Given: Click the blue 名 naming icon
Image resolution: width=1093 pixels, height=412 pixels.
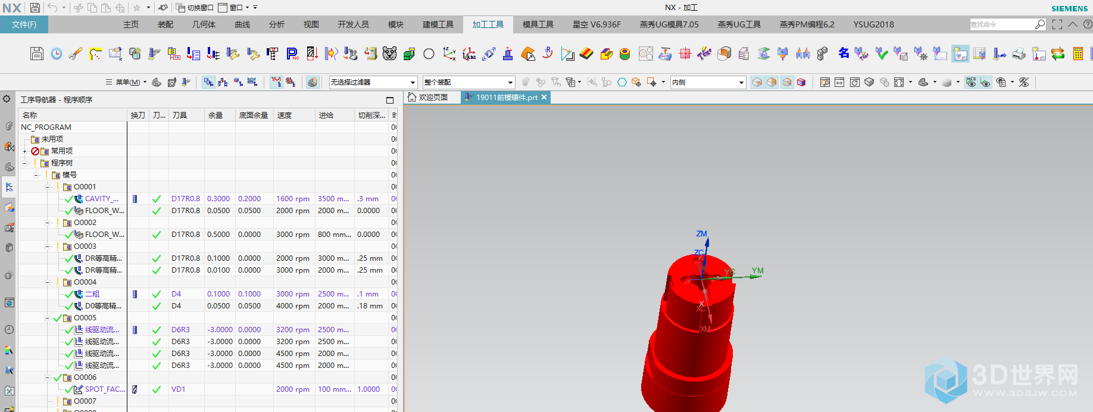Looking at the screenshot, I should 844,54.
